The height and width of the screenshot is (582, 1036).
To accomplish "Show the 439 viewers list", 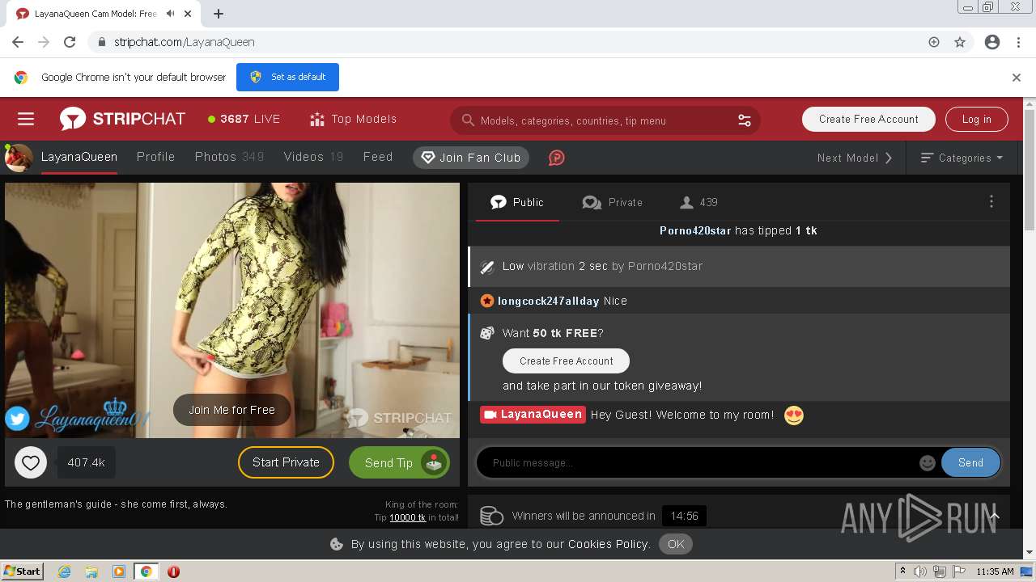I will pos(698,202).
